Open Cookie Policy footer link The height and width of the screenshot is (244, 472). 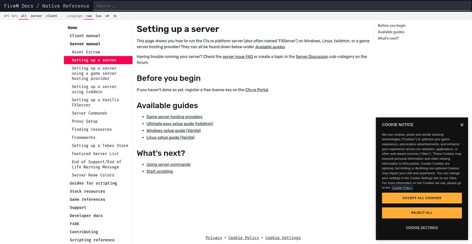point(244,238)
